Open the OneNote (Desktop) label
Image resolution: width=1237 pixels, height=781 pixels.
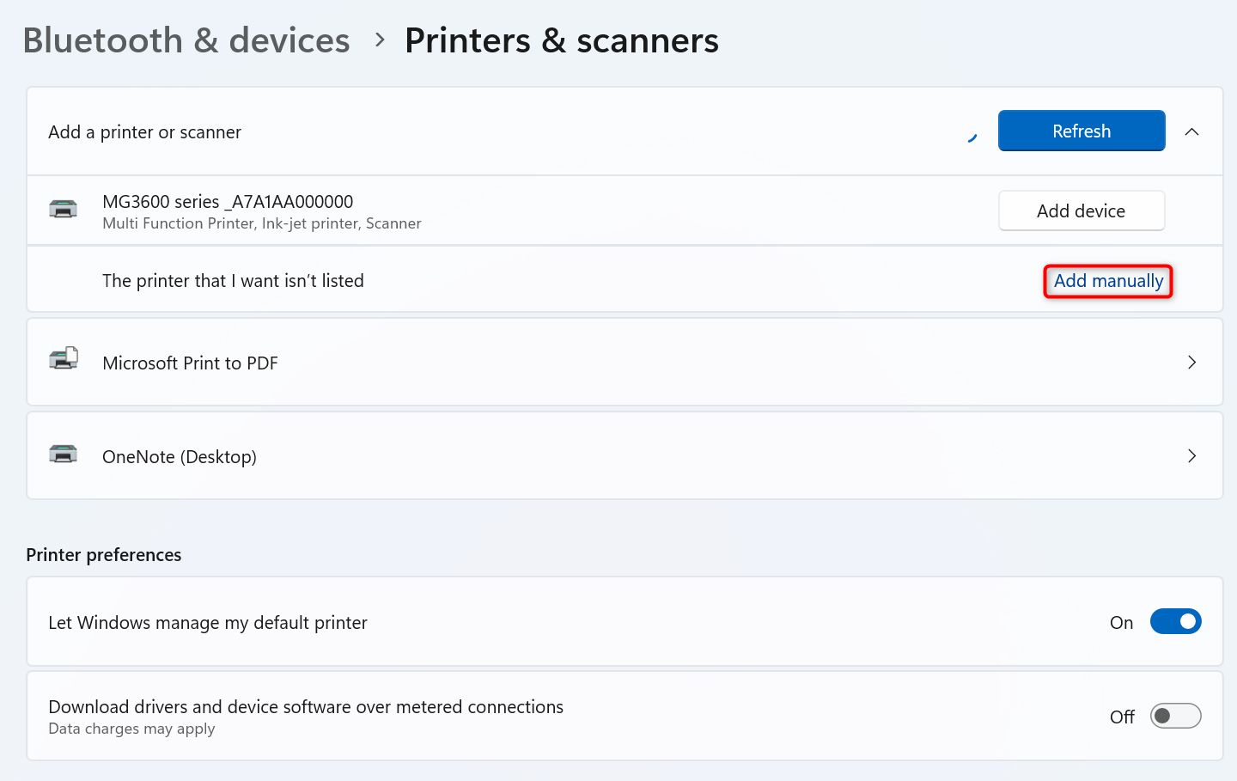click(x=180, y=457)
